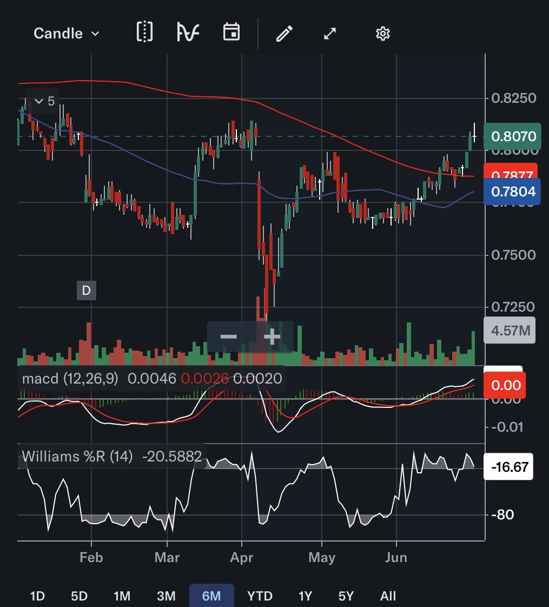Select the YTD time range
The image size is (549, 607).
click(260, 596)
